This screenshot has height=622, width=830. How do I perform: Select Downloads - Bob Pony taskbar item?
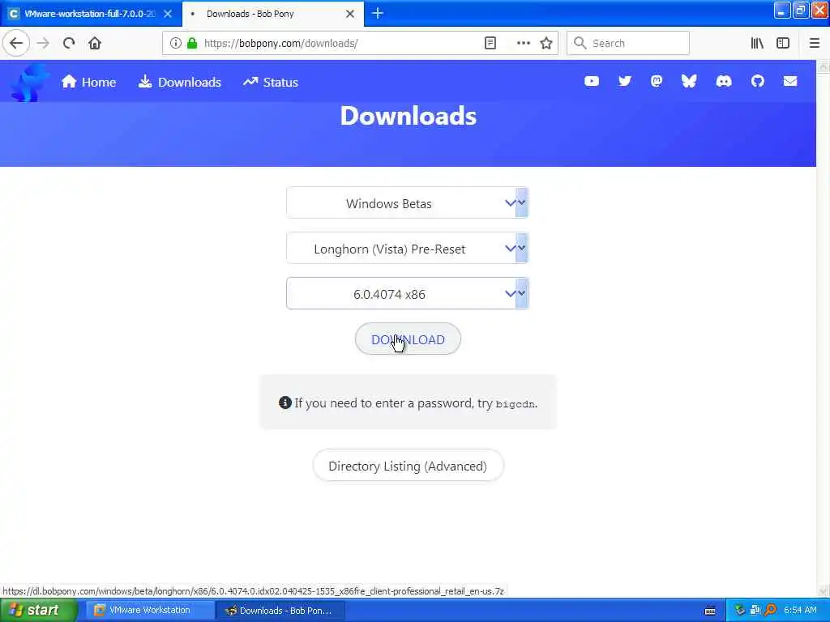coord(280,611)
